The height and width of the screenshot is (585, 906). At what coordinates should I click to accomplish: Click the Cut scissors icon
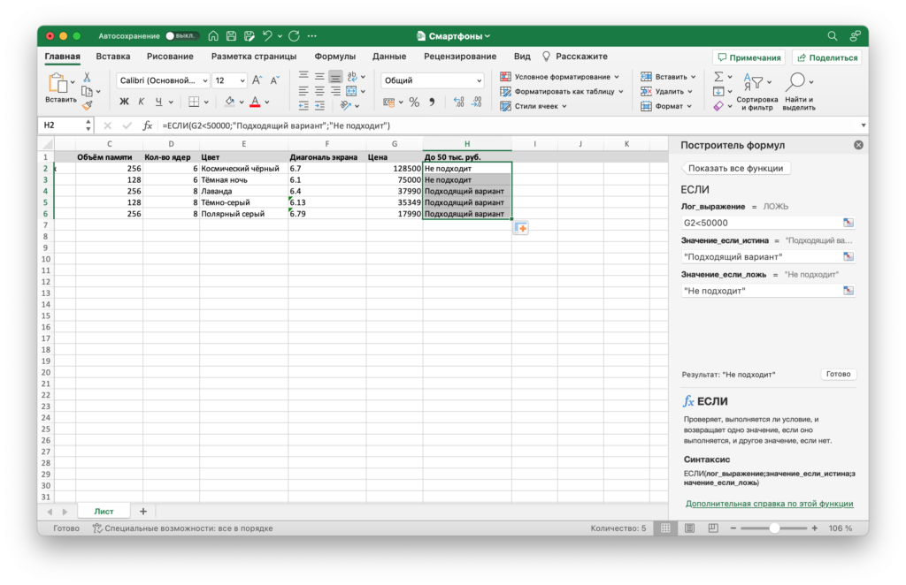[x=87, y=77]
